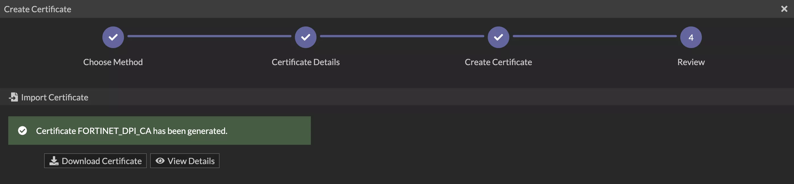Close the Create Certificate dialog

(x=784, y=9)
